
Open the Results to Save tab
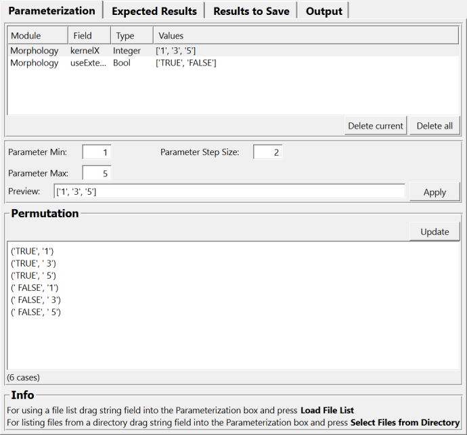tap(251, 11)
